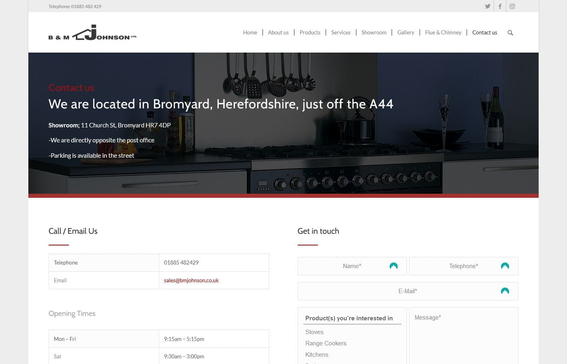Click the autofill icon in Name field
This screenshot has height=364, width=567.
(x=393, y=266)
